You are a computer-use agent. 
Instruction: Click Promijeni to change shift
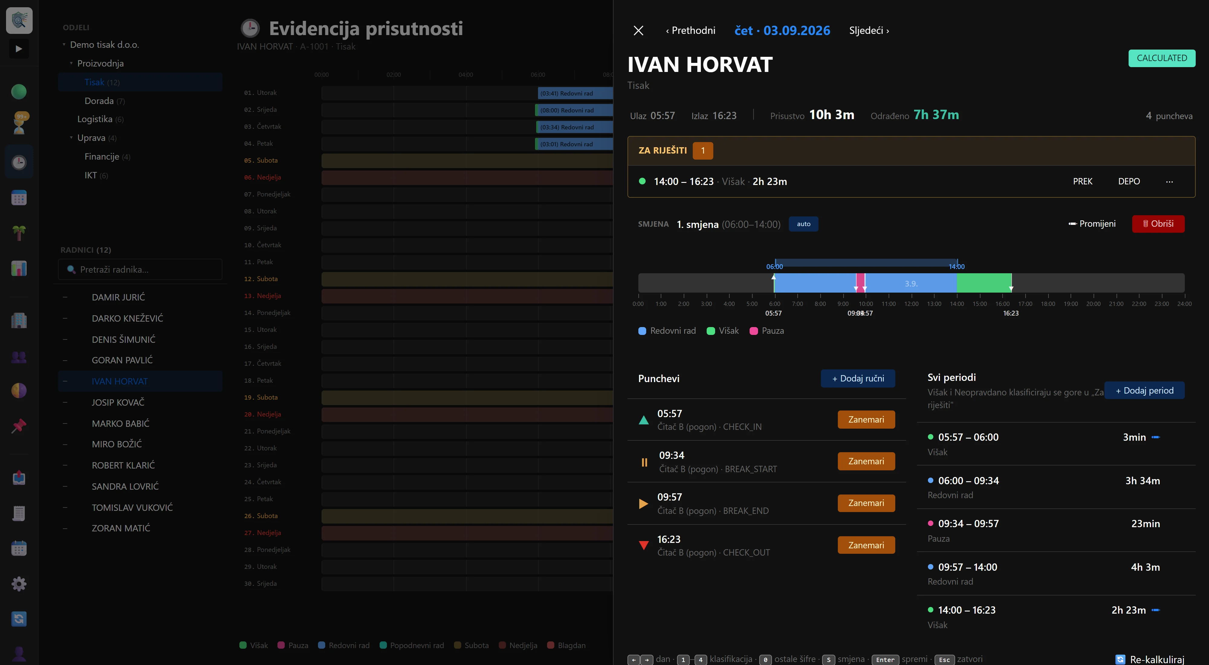click(1092, 224)
